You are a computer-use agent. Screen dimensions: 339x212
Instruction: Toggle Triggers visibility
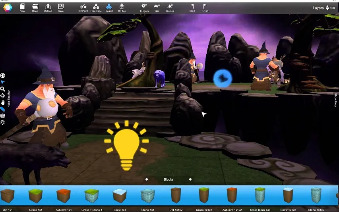[x=144, y=8]
